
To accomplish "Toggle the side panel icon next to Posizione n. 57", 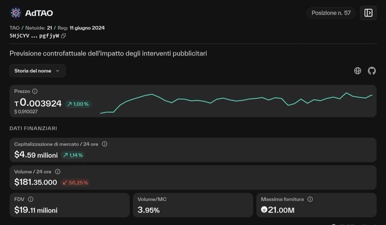I will pos(368,13).
